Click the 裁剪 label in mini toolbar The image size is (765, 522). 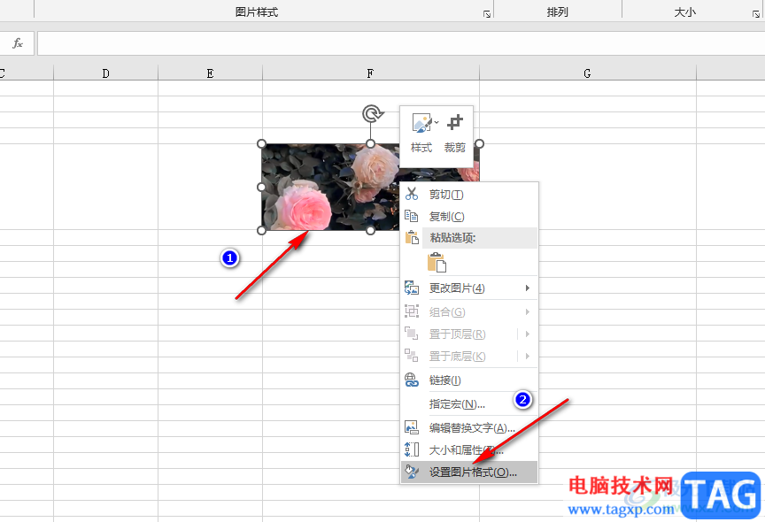pos(455,147)
